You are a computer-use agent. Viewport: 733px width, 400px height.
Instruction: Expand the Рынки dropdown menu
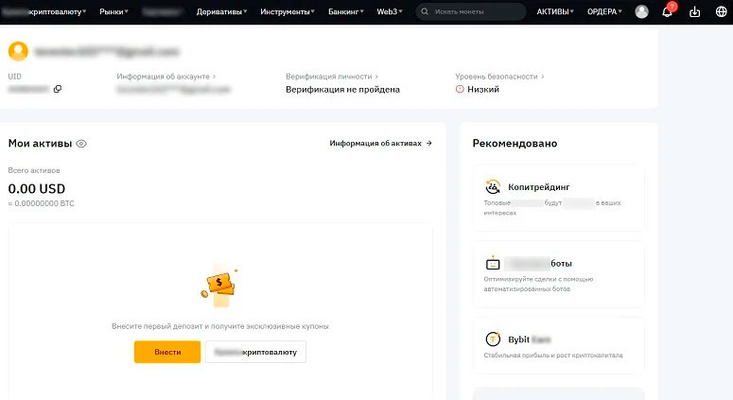click(x=114, y=12)
